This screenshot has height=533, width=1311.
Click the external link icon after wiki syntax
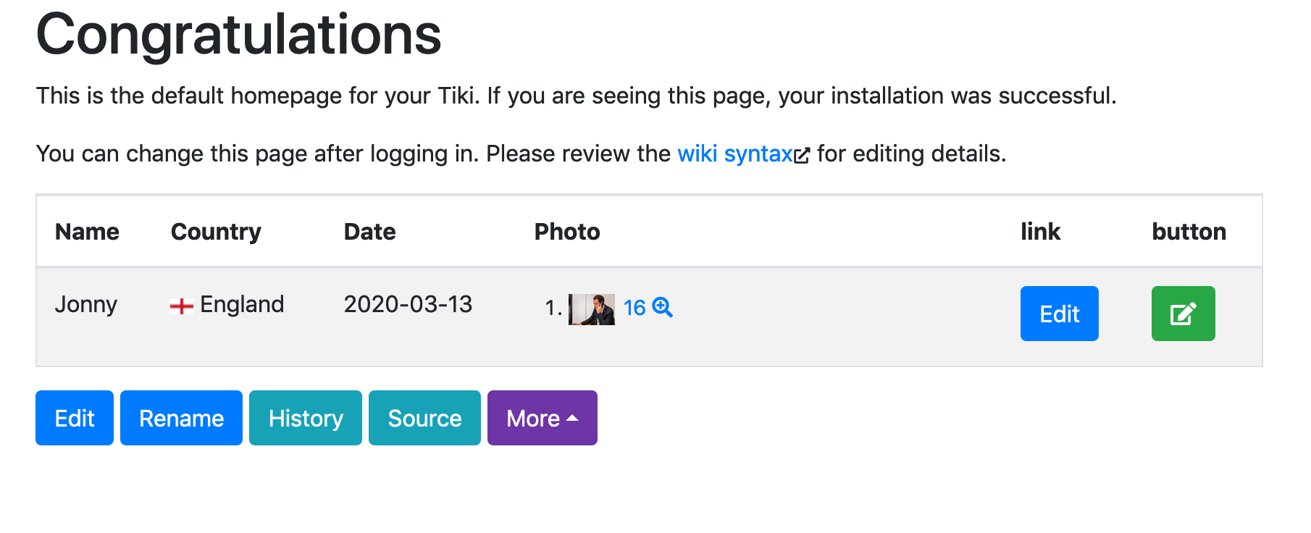(x=802, y=155)
